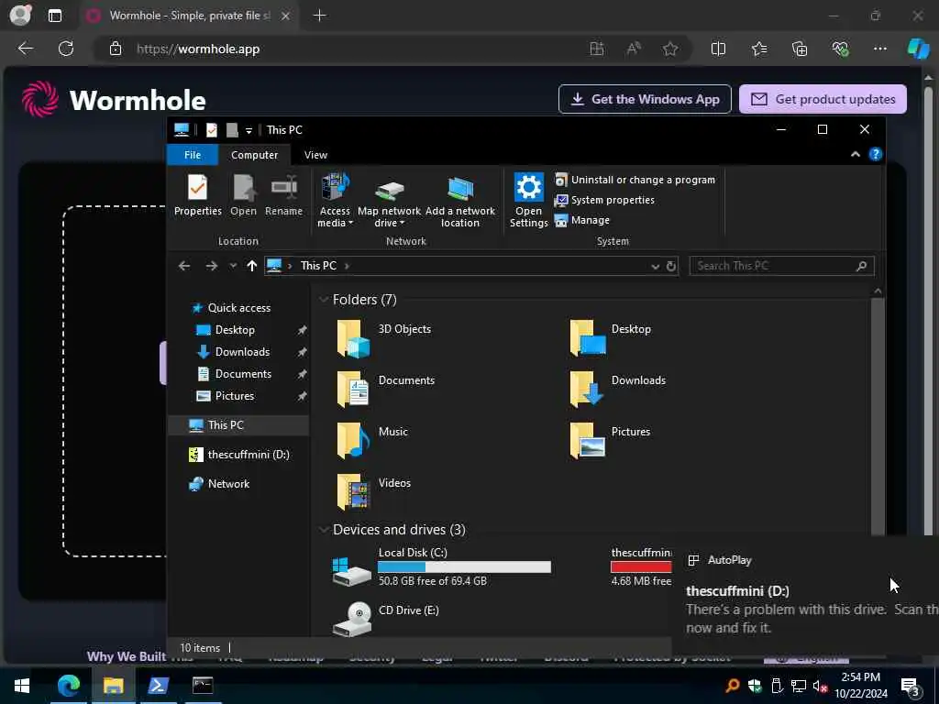Collapse the ribbon with the caret arrow
The height and width of the screenshot is (704, 939).
(856, 154)
